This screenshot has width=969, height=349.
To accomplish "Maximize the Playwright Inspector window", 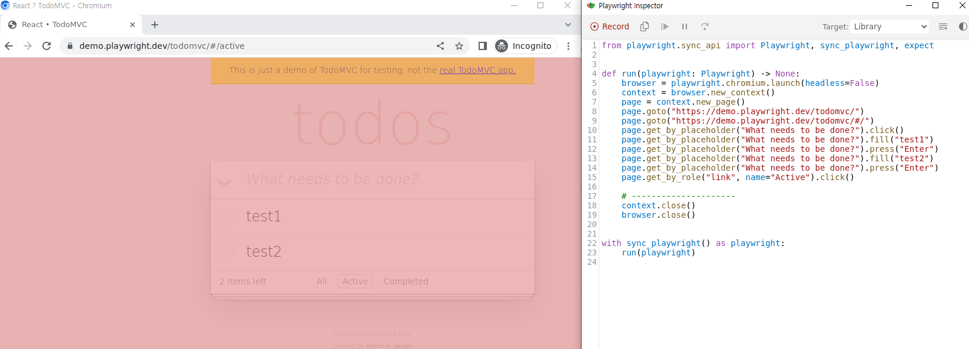I will click(x=935, y=5).
